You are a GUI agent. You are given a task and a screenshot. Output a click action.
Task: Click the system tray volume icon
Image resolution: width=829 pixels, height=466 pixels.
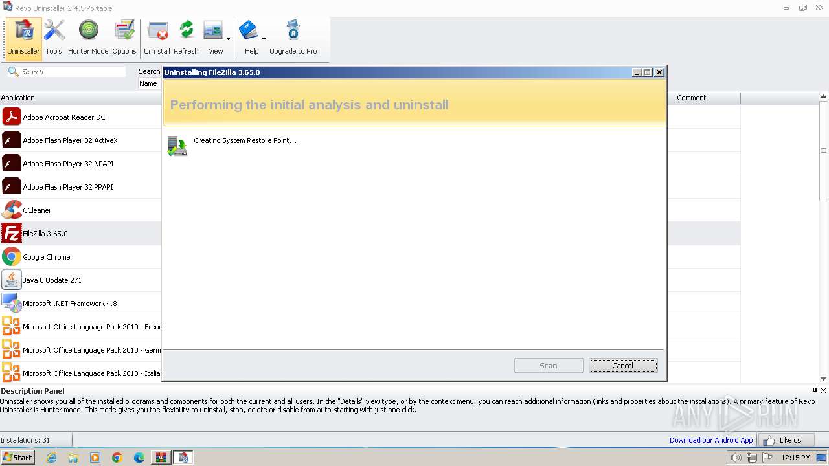click(736, 458)
